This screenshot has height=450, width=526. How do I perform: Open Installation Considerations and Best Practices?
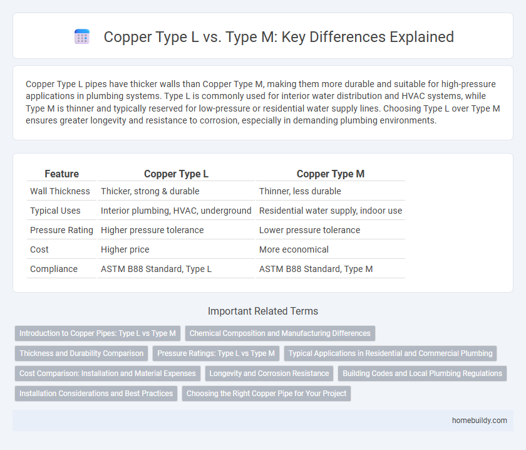pos(96,394)
